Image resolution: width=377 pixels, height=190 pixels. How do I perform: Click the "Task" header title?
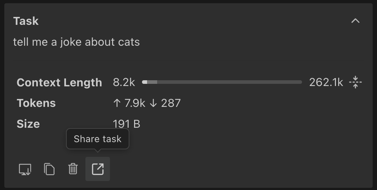click(x=26, y=21)
